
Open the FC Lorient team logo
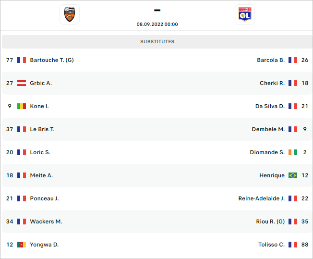pos(70,14)
